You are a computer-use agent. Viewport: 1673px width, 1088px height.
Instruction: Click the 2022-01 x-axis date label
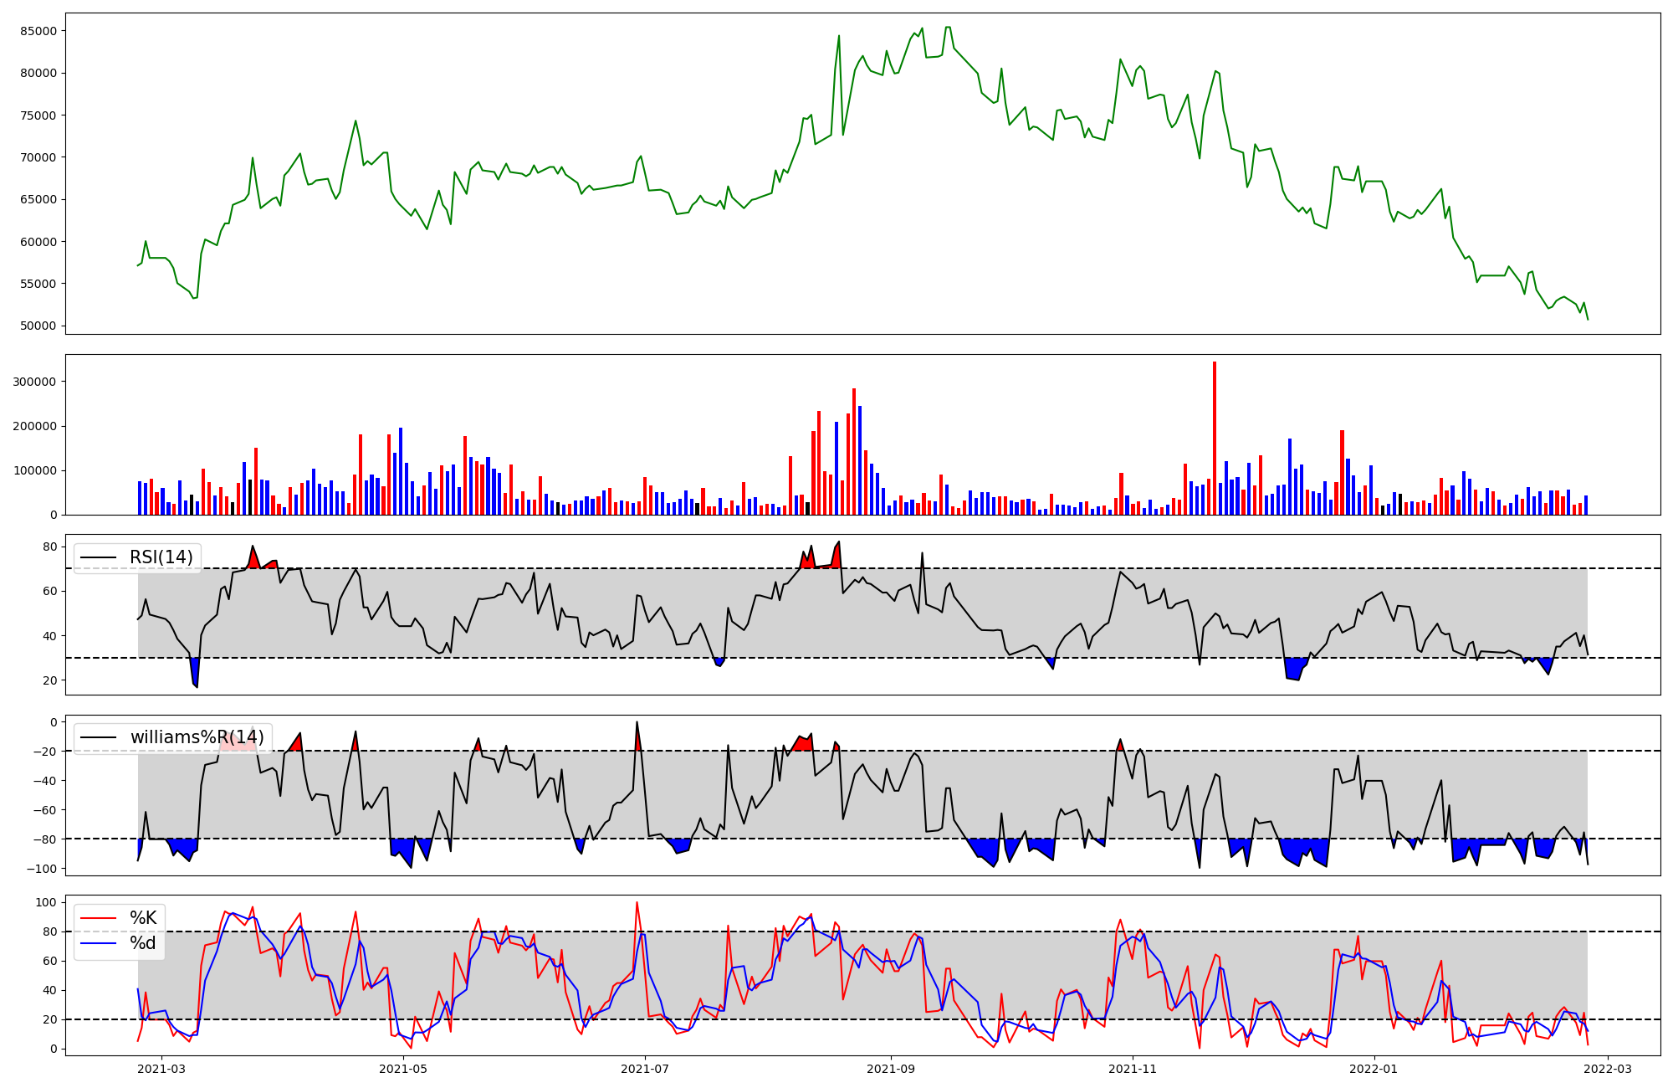[x=1374, y=1069]
